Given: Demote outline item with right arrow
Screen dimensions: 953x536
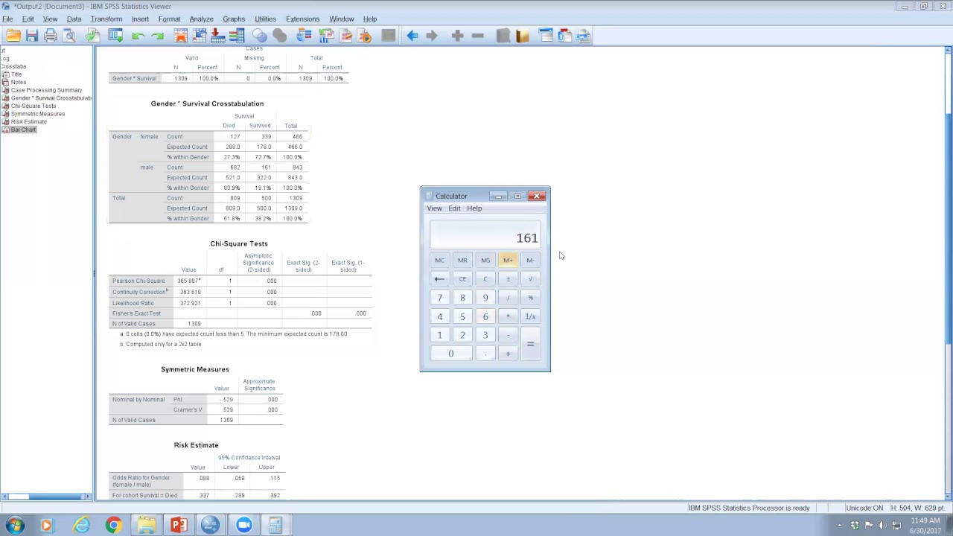Looking at the screenshot, I should [x=432, y=35].
